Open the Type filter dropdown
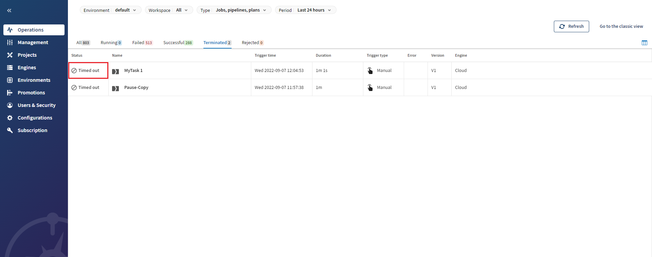Image resolution: width=652 pixels, height=257 pixels. [234, 10]
